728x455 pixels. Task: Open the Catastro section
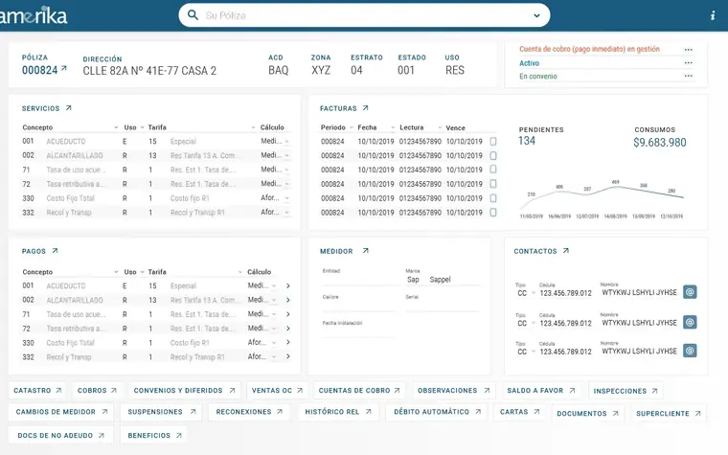(37, 391)
